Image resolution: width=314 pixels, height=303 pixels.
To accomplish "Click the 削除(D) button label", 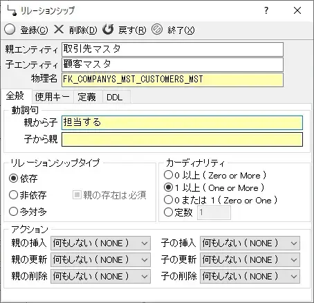I will (x=83, y=30).
